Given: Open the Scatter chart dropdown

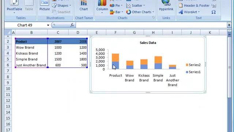Looking at the screenshot, I should [136, 5].
